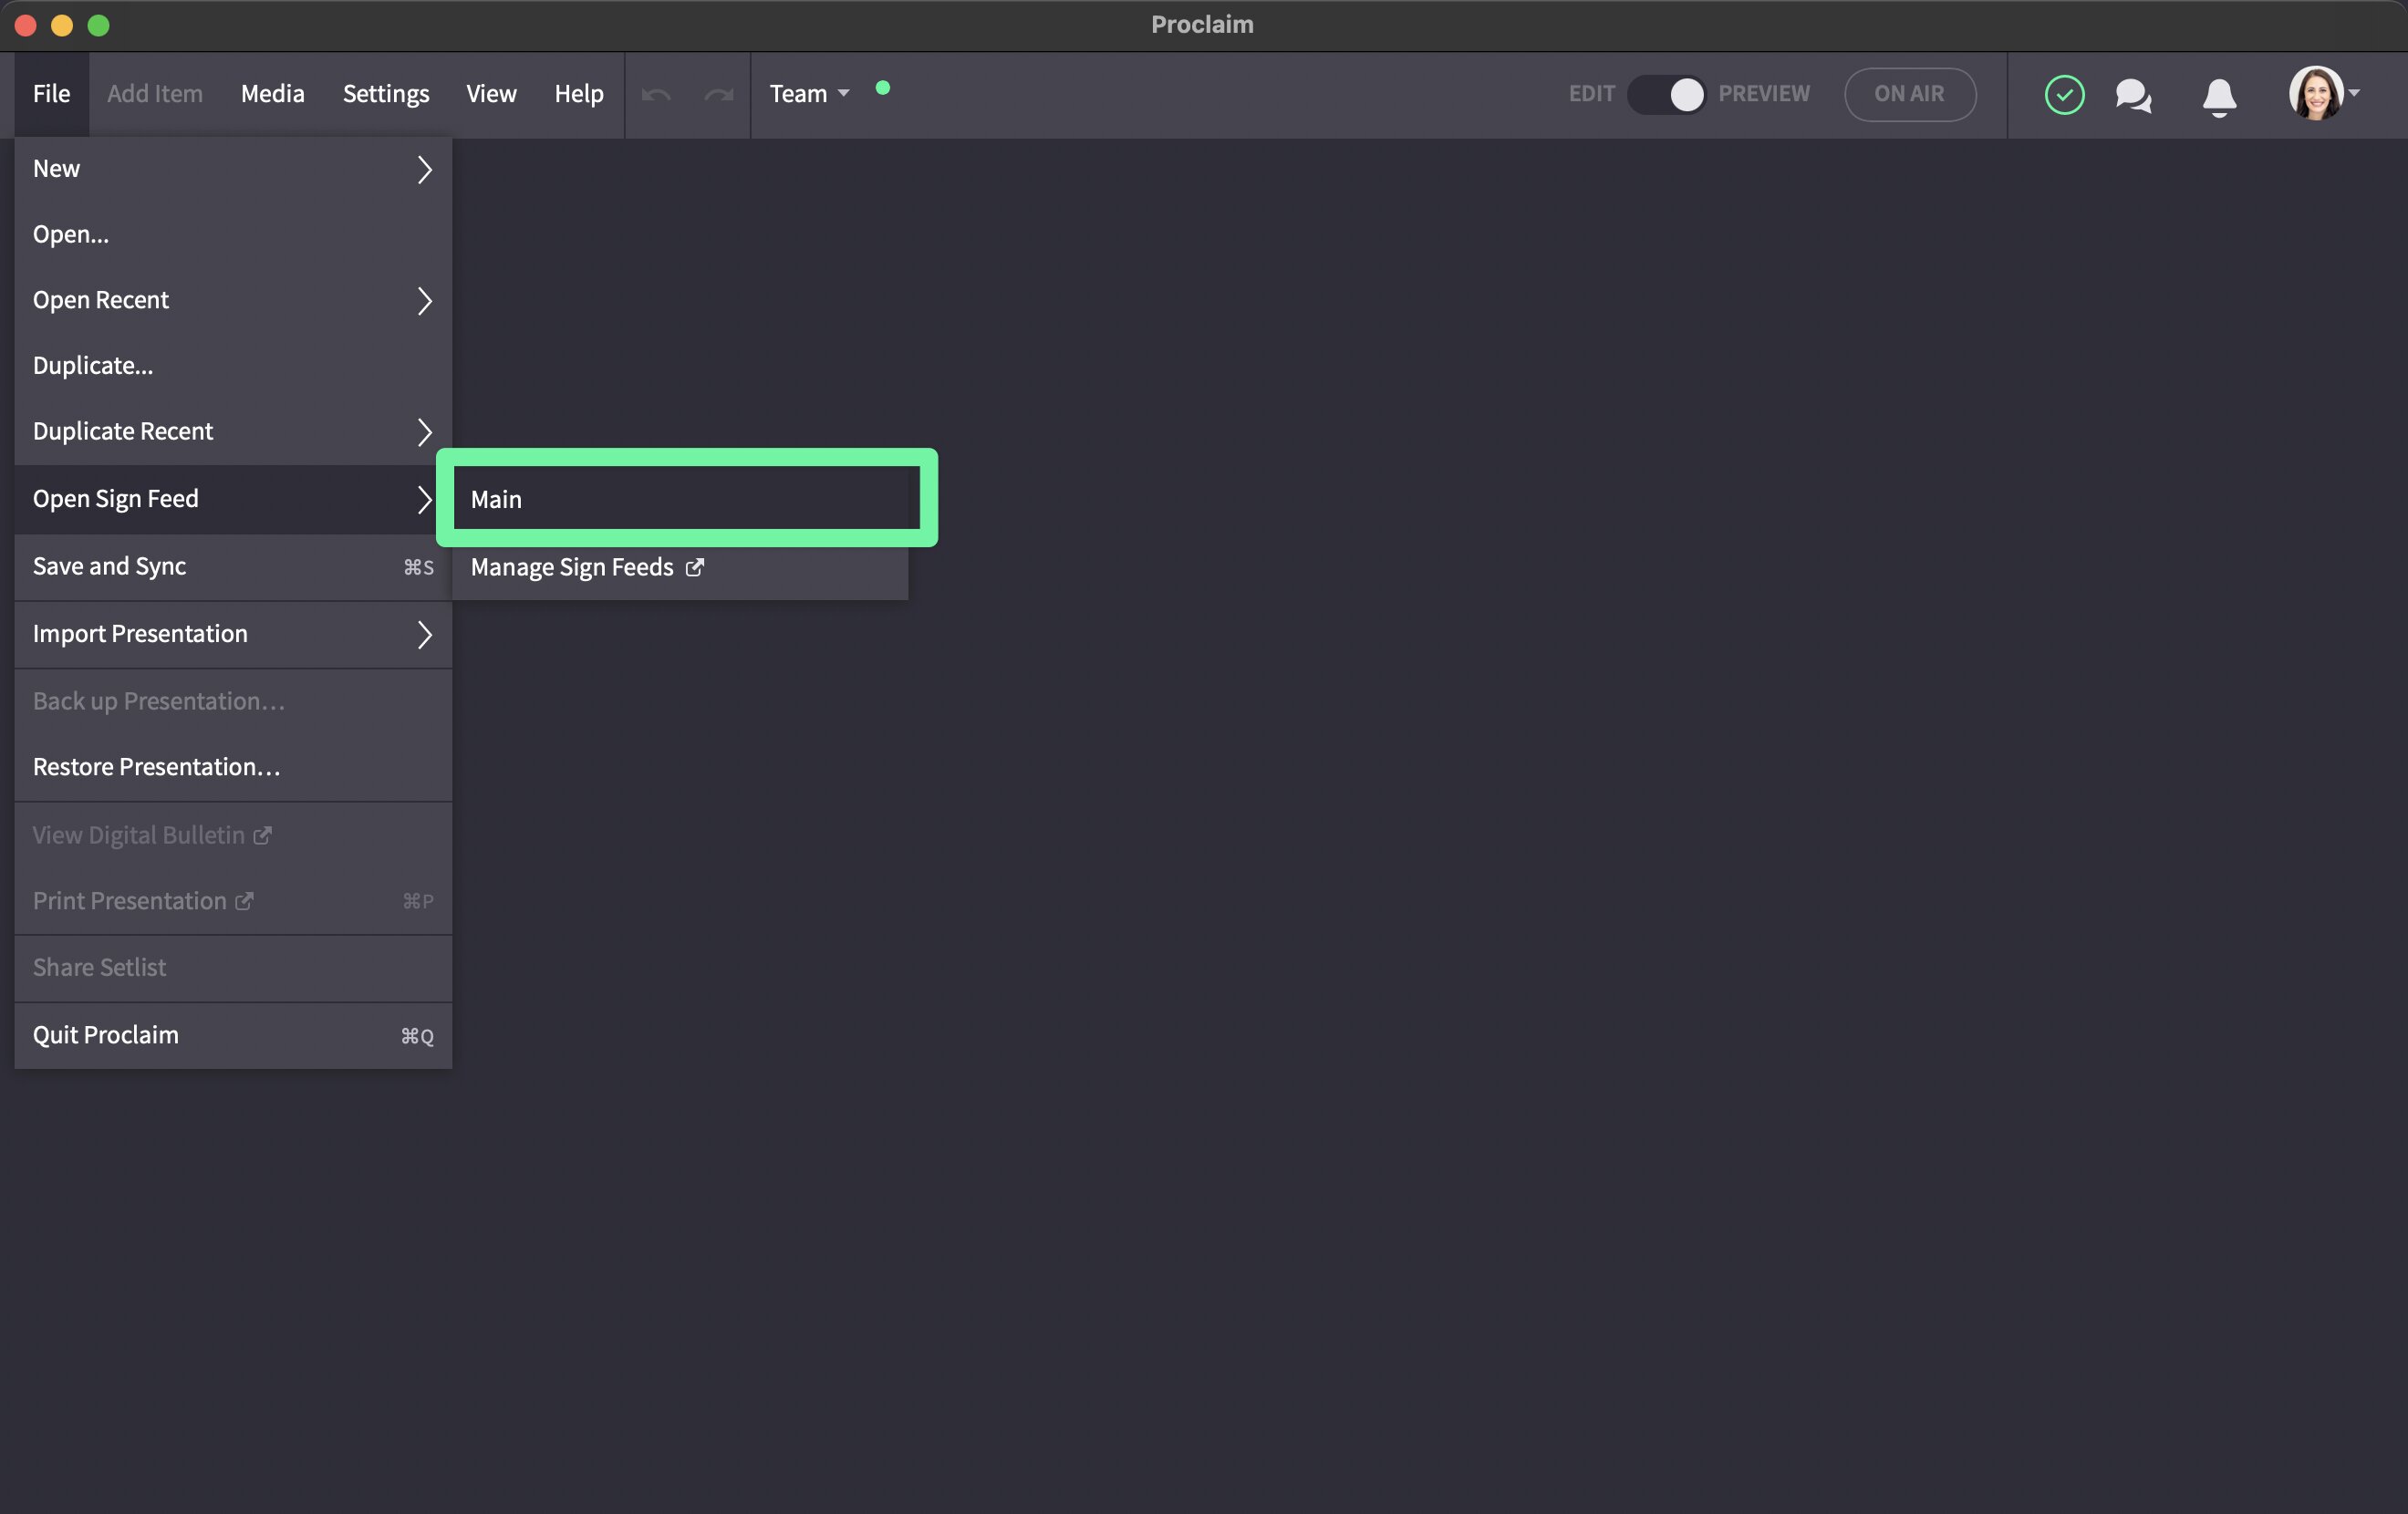2408x1514 pixels.
Task: Expand the Open Sign Feed chevron
Action: 425,499
